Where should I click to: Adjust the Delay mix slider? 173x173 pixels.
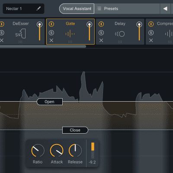[x=139, y=31]
